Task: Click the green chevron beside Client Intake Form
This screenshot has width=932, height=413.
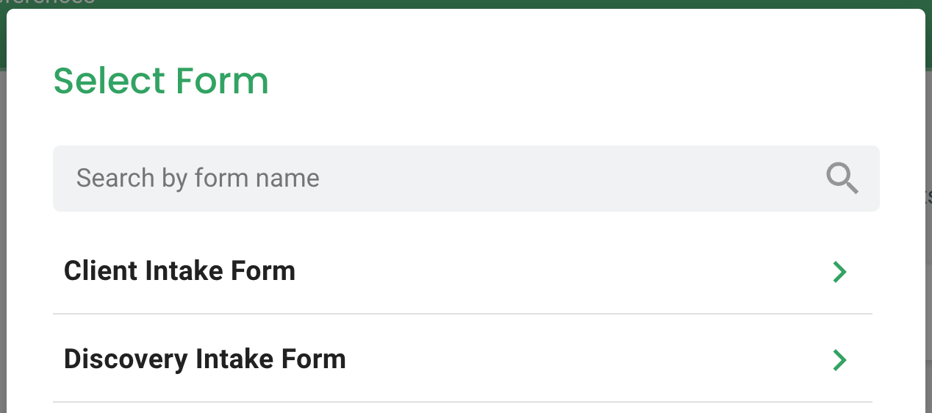Action: pyautogui.click(x=839, y=272)
